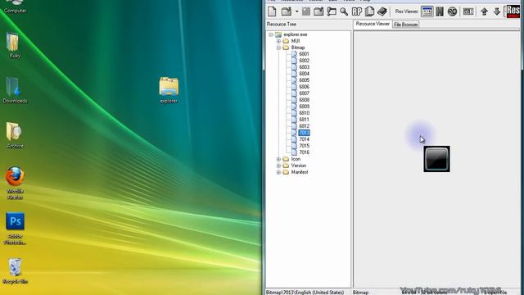The height and width of the screenshot is (295, 524).
Task: Select the Ruky folder desktop icon
Action: click(14, 46)
